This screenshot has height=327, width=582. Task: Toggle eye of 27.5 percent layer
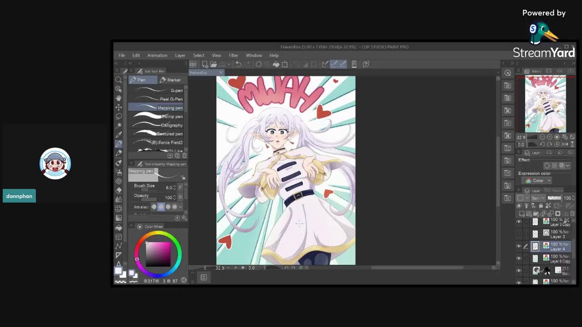[519, 271]
